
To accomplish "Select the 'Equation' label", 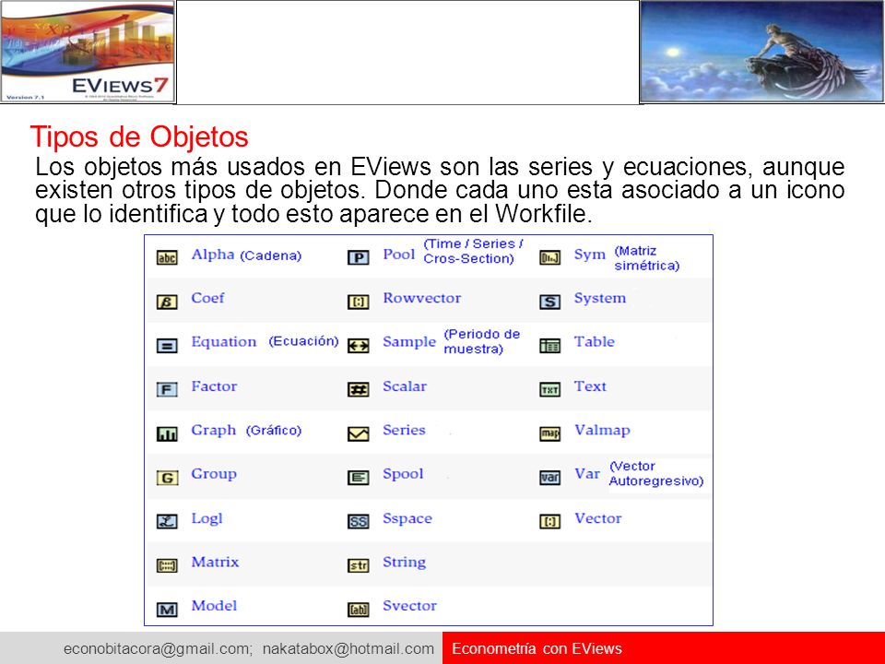I will click(223, 342).
